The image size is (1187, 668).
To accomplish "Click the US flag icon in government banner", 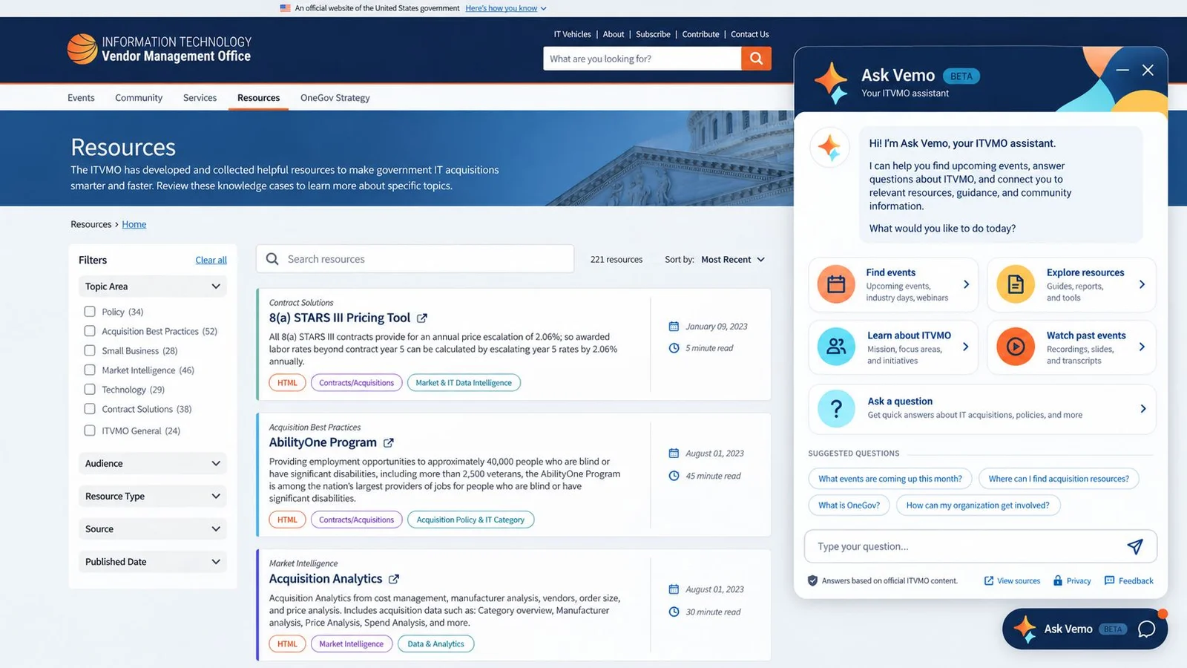I will pyautogui.click(x=285, y=8).
